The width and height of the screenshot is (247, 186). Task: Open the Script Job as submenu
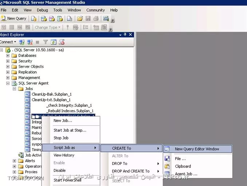(x=71, y=147)
